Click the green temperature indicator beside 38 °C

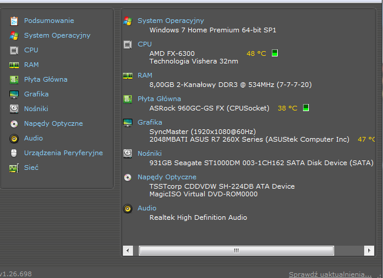tap(306, 108)
